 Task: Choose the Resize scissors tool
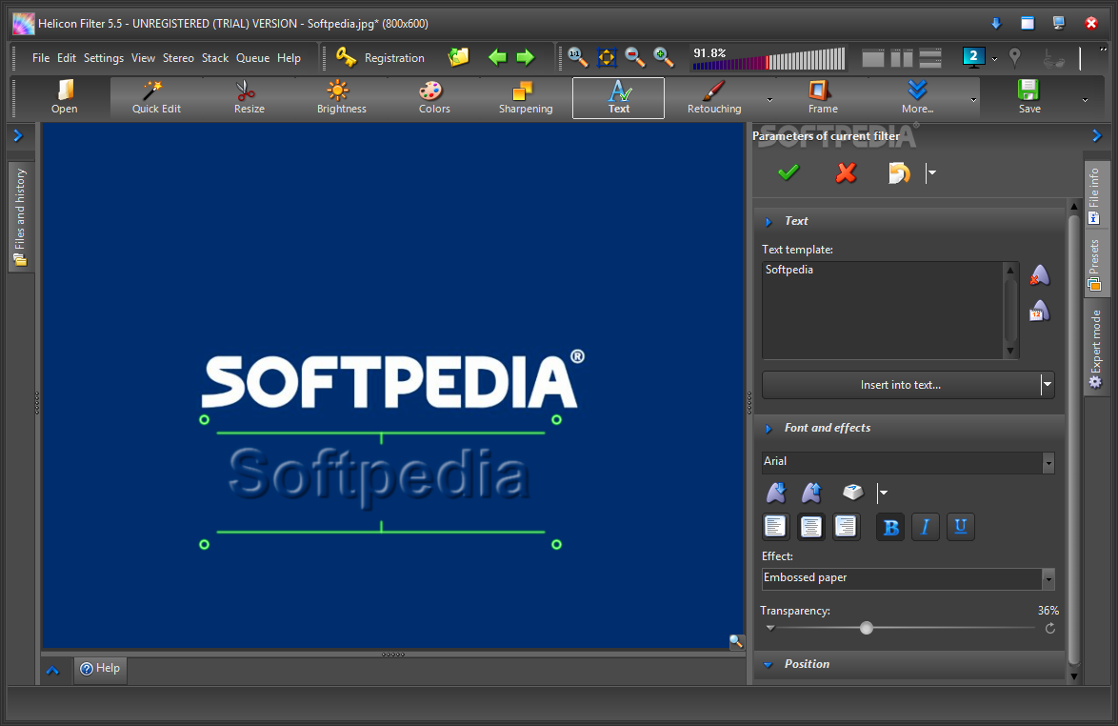tap(248, 97)
